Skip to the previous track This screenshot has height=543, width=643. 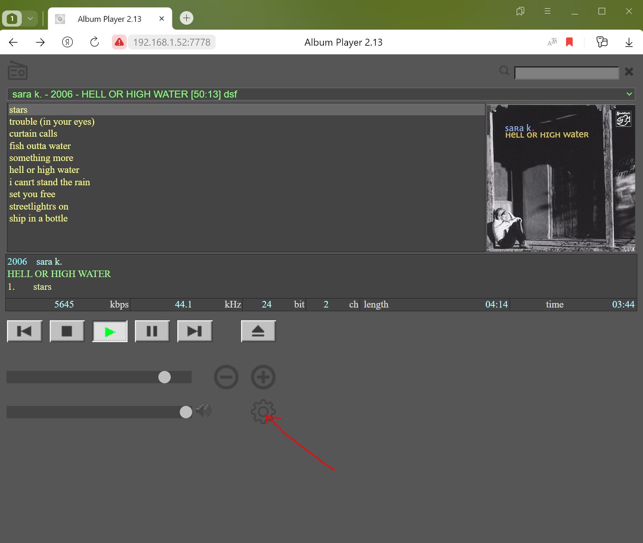coord(24,331)
